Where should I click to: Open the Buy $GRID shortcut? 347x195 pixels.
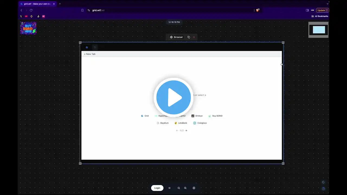coord(216,116)
